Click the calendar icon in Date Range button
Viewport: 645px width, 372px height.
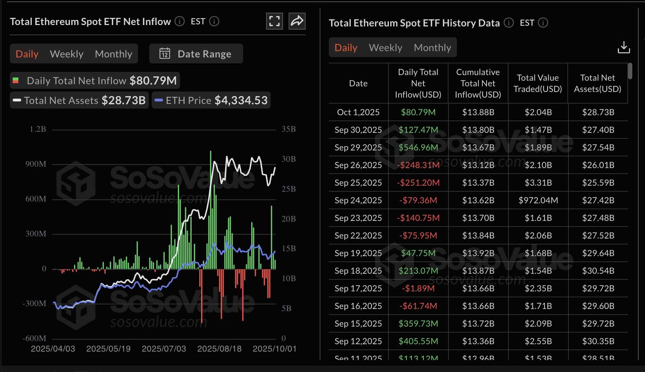[164, 54]
